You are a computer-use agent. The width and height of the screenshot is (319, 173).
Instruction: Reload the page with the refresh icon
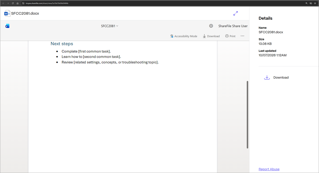pyautogui.click(x=13, y=3)
